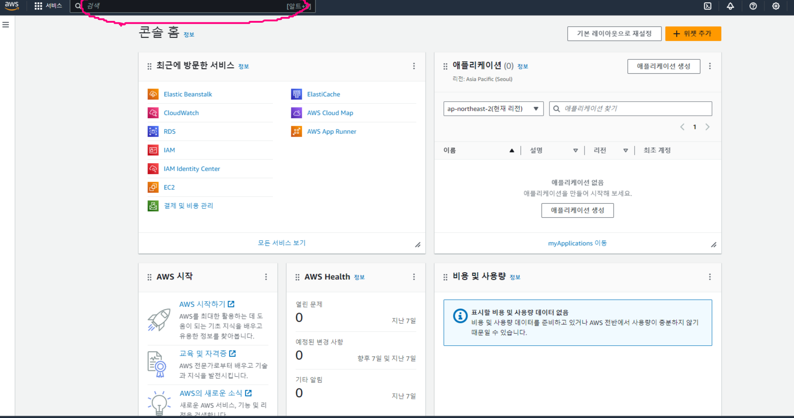
Task: Open 최근에 방문한 서비스 widget options menu
Action: pos(414,66)
